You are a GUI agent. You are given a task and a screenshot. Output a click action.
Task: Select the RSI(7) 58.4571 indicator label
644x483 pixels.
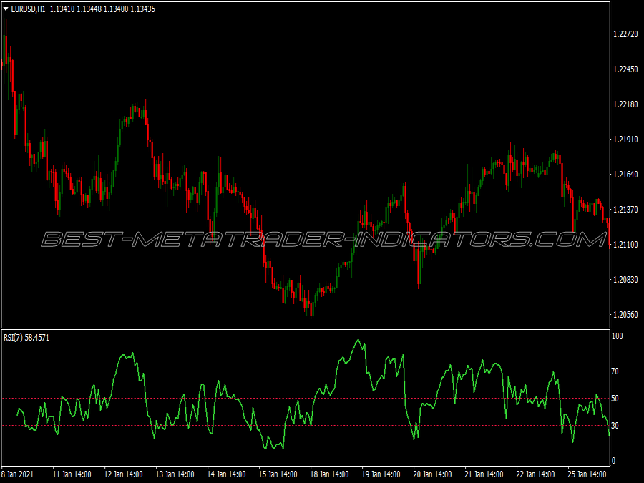pyautogui.click(x=26, y=338)
